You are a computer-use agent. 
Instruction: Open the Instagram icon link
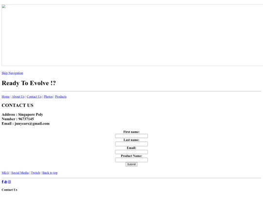(x=9, y=182)
